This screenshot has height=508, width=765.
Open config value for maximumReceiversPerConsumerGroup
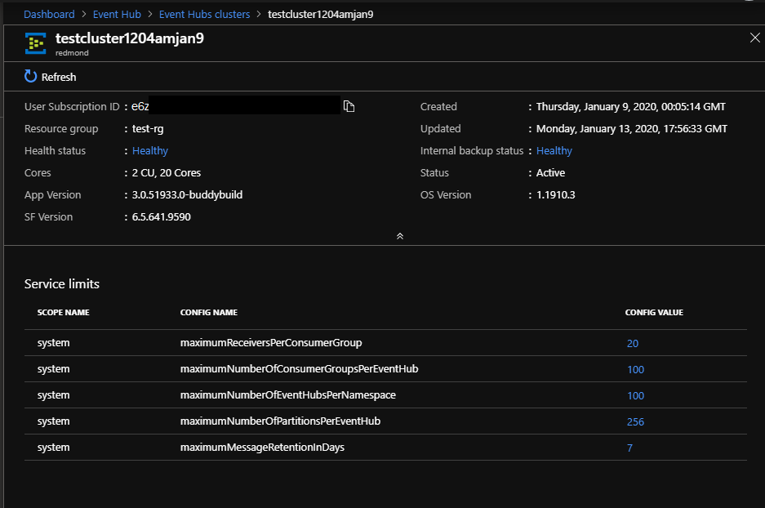coord(632,343)
